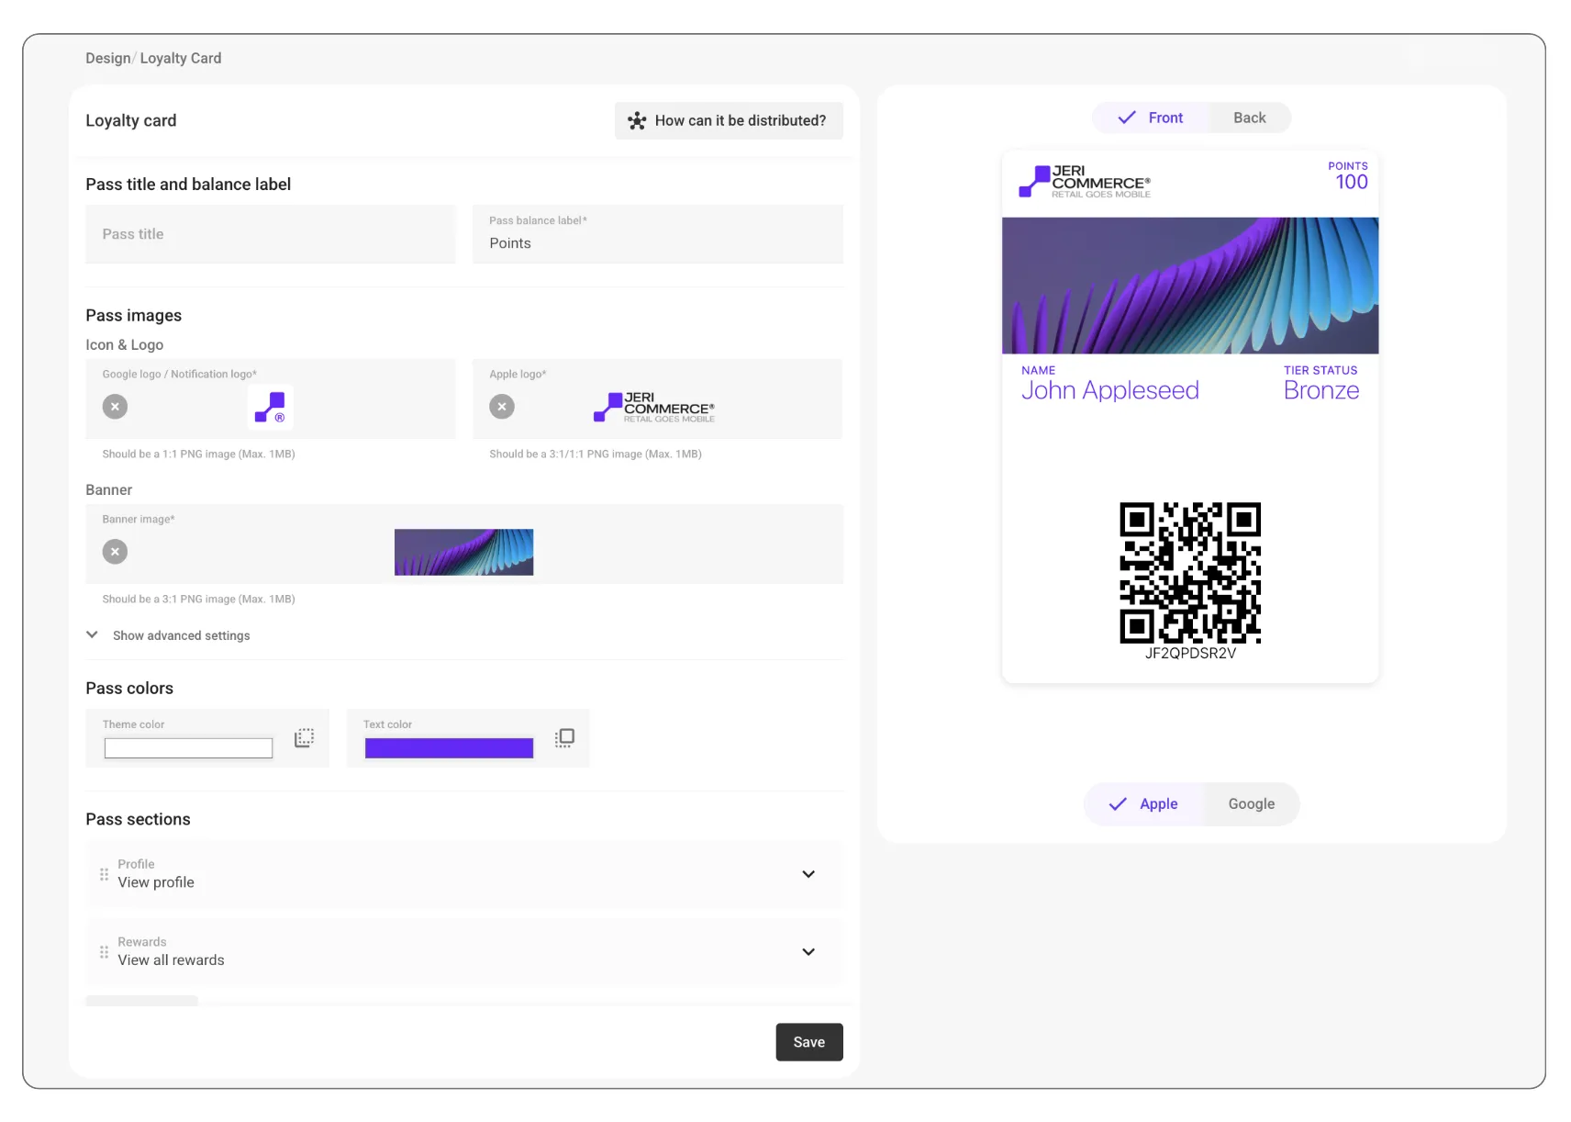Remove the Apple logo image
Screen dimensions: 1571x1122
pos(502,407)
